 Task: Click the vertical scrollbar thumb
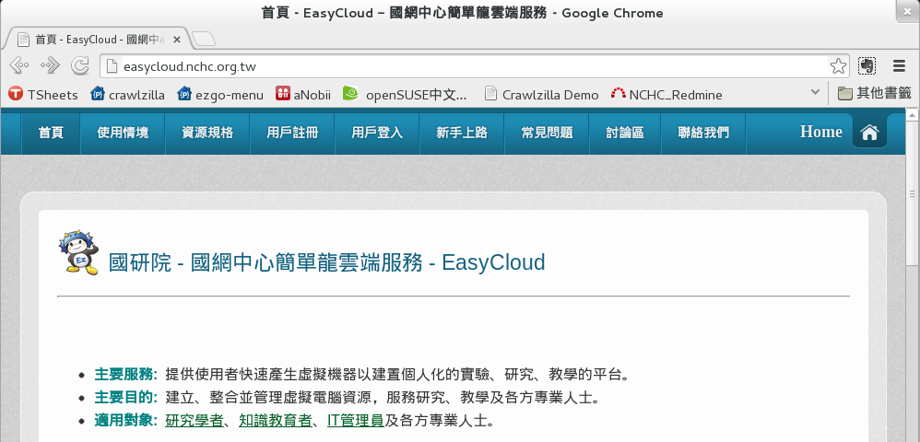click(x=912, y=193)
